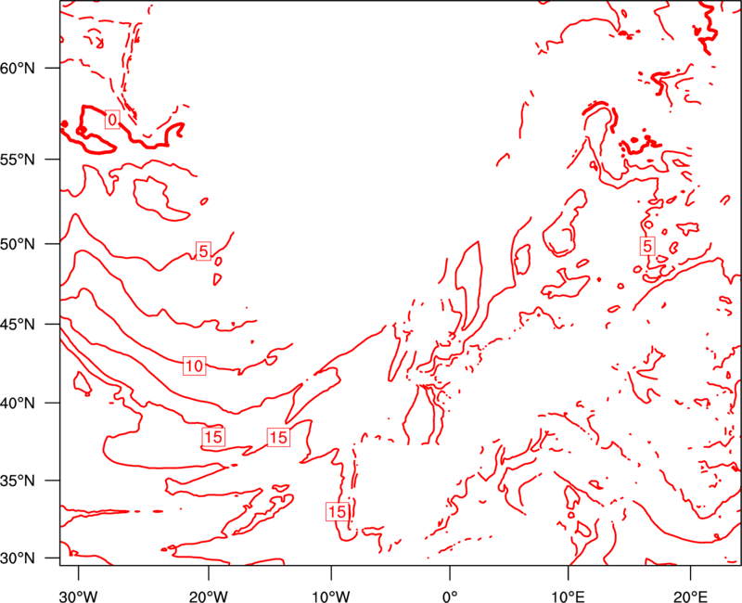Click the 0° longitude label
Image resolution: width=742 pixels, height=603 pixels.
coord(450,597)
